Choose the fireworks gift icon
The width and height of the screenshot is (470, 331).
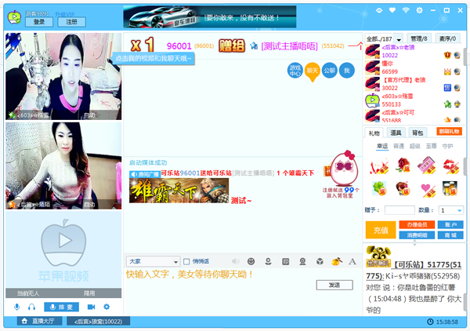click(379, 167)
